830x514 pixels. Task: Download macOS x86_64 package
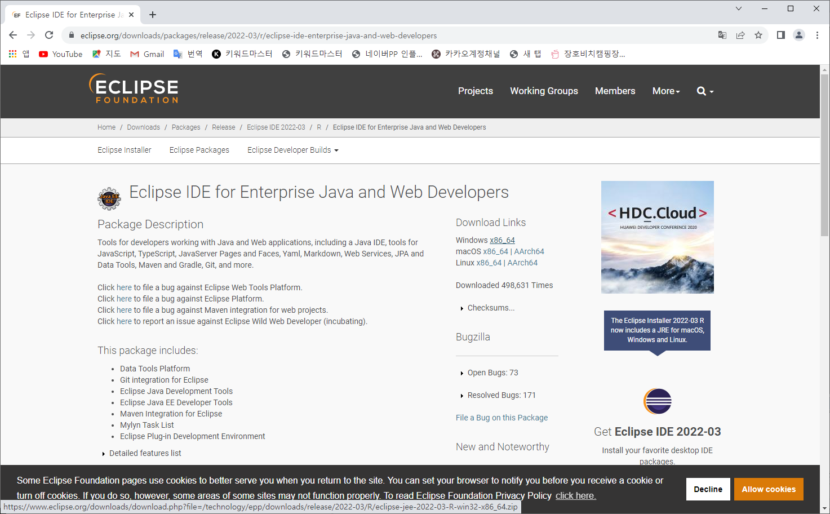tap(495, 251)
